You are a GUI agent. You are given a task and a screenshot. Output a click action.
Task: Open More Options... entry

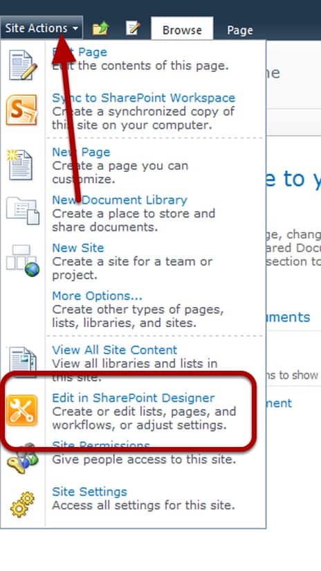[97, 296]
